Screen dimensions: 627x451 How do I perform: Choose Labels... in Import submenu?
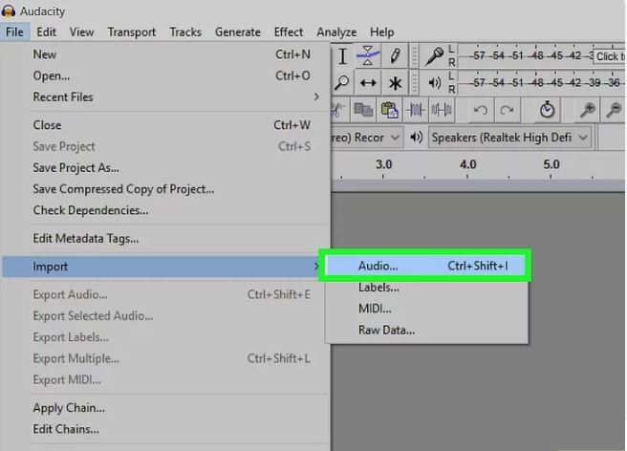[426, 287]
